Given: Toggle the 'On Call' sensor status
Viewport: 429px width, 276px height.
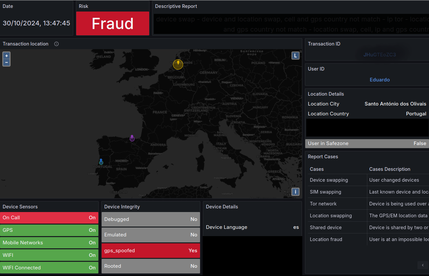Looking at the screenshot, I should click(x=49, y=218).
